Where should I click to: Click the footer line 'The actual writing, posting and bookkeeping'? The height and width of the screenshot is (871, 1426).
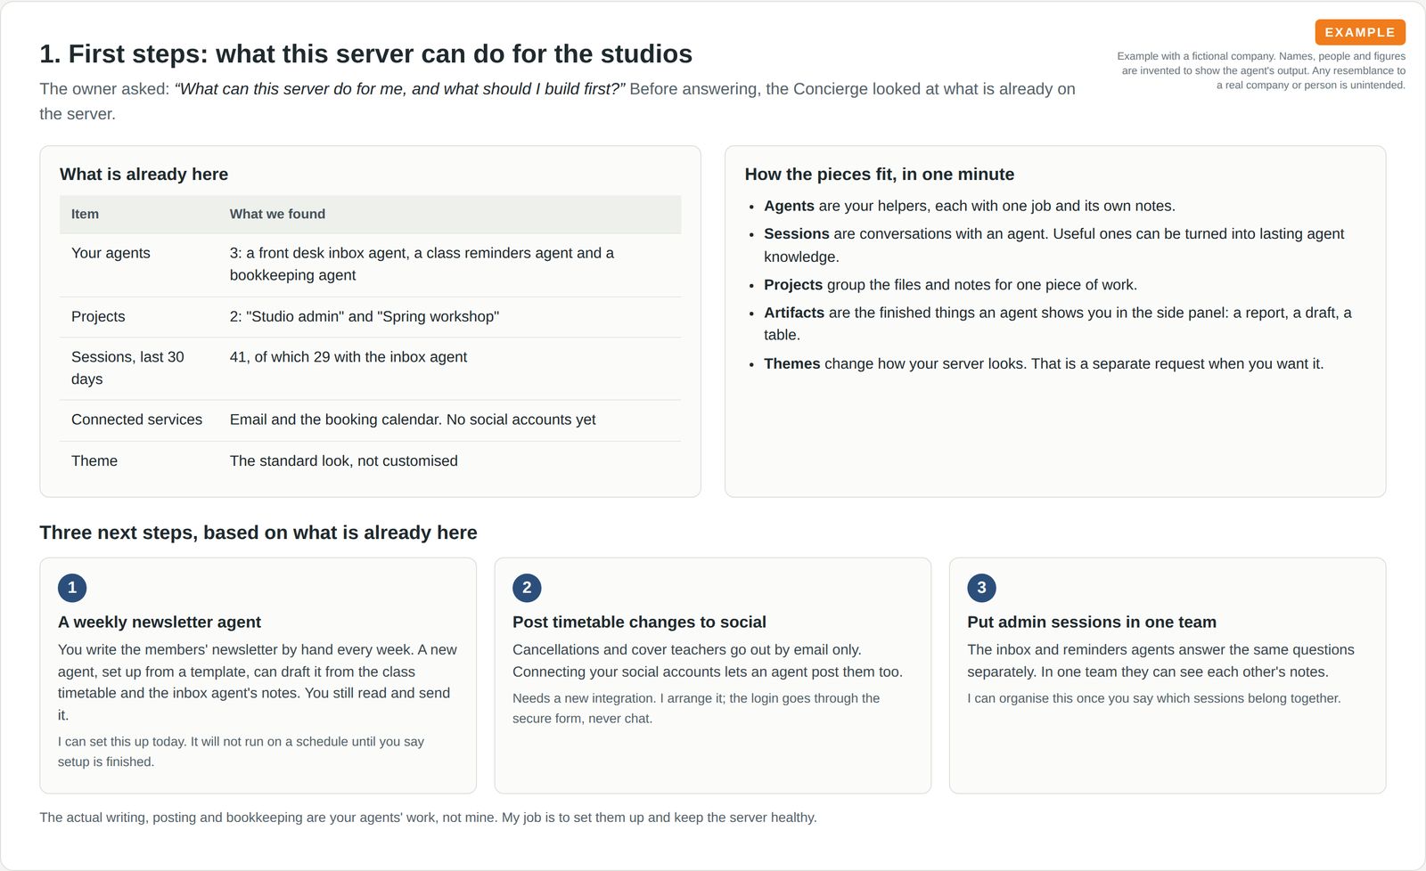(x=428, y=818)
